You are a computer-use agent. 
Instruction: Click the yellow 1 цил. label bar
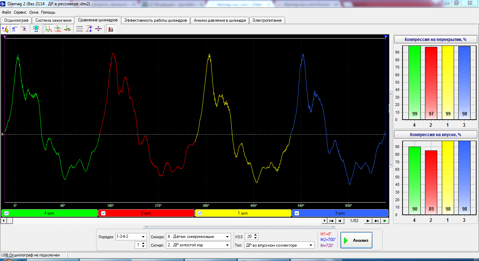pyautogui.click(x=243, y=213)
